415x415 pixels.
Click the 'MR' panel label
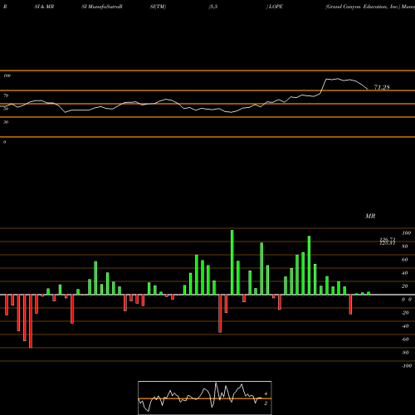point(370,216)
